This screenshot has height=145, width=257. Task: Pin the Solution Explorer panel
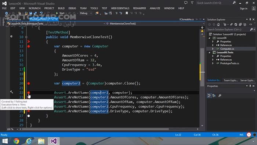250,20
